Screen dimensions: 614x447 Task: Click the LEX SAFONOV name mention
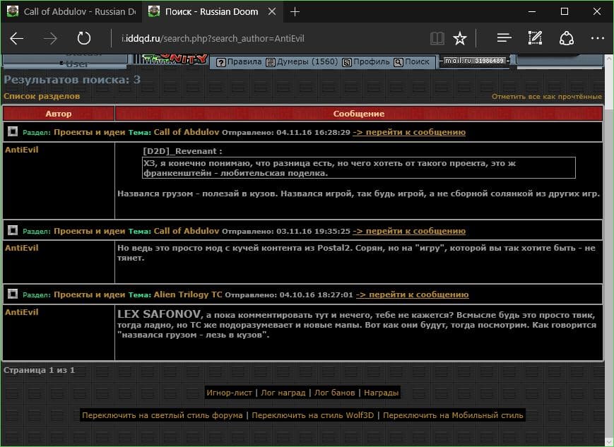(x=159, y=314)
